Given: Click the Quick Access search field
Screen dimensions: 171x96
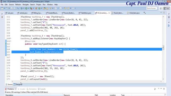Looking at the screenshot, I should tap(152, 8).
